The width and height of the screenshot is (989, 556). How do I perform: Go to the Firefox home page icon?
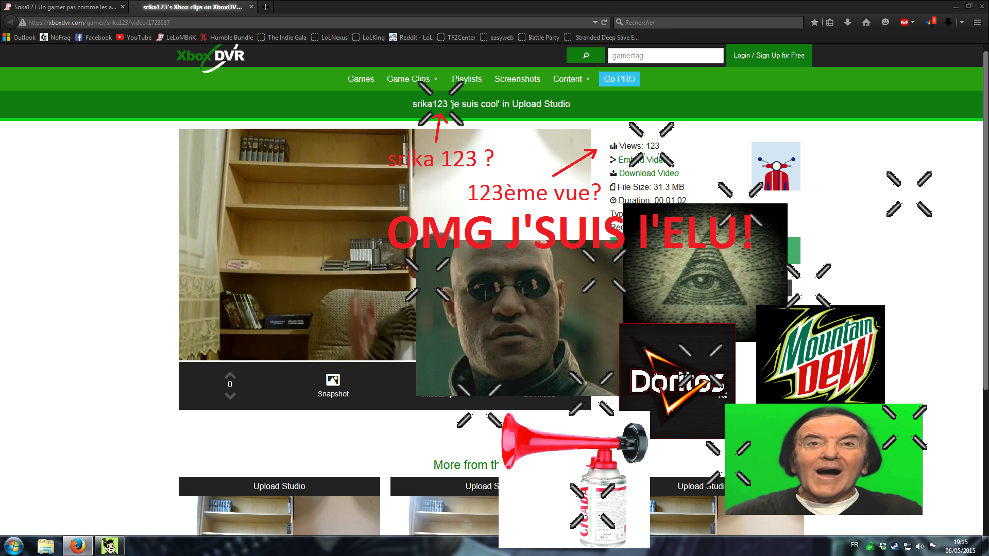[x=866, y=22]
